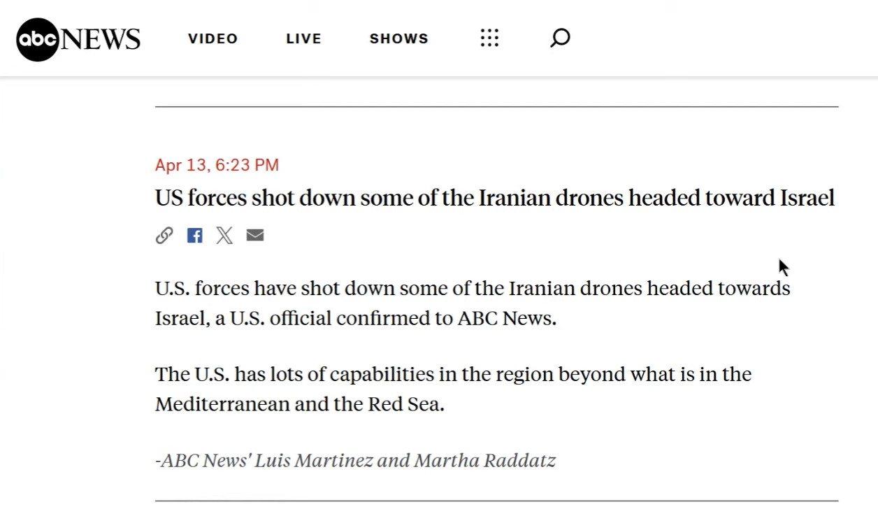Open the SHOWS menu
The width and height of the screenshot is (878, 530).
click(398, 39)
